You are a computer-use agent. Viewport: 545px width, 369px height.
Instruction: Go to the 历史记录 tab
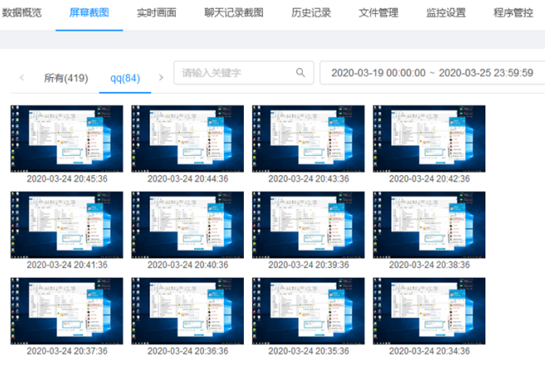pos(311,13)
